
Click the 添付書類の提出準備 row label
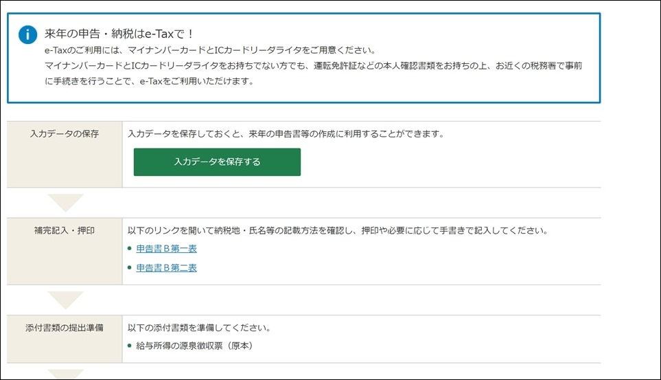[65, 328]
